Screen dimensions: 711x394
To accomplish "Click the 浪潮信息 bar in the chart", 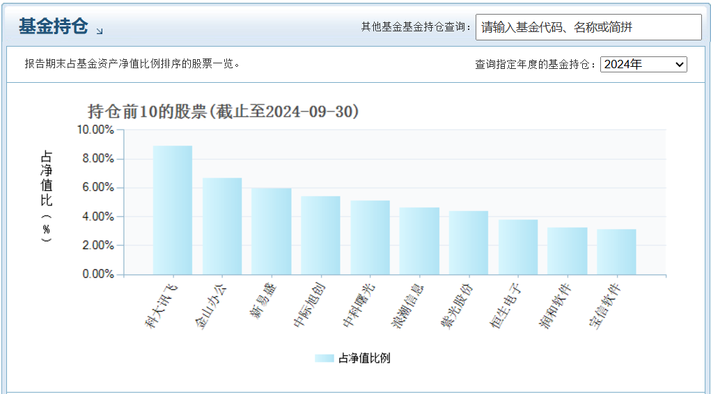I will coord(419,242).
